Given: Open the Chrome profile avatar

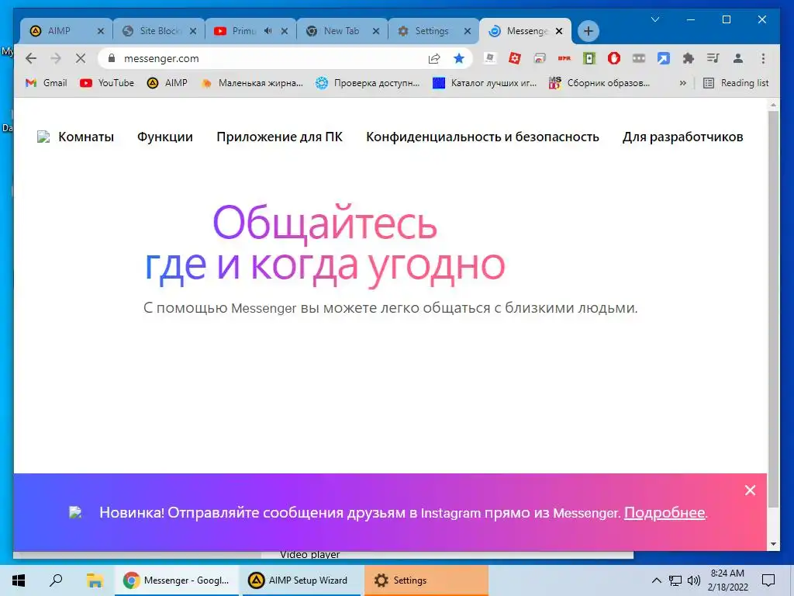Looking at the screenshot, I should coord(738,58).
